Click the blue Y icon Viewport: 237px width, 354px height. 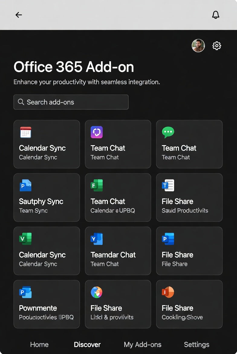[x=97, y=239]
